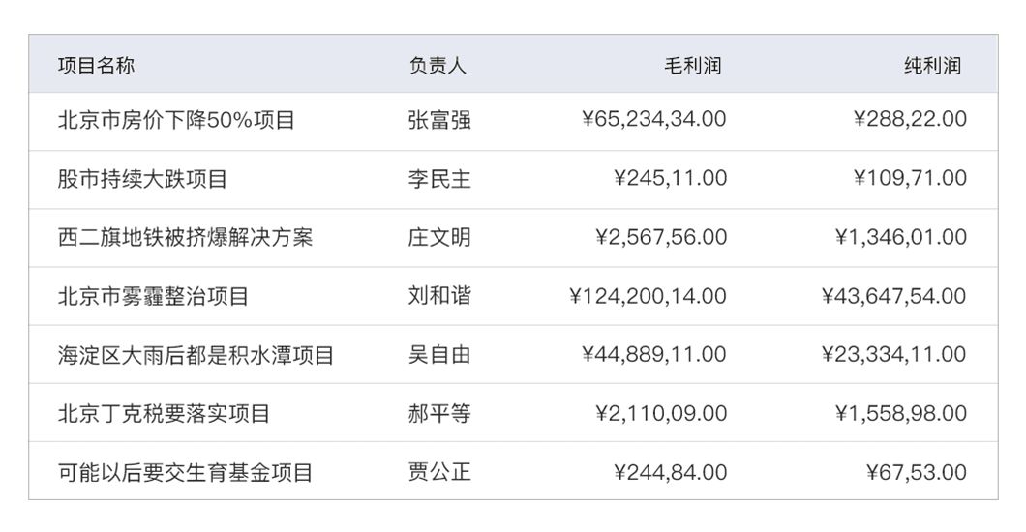
Task: Click net profit value ¥67,53.00
Action: [x=917, y=473]
